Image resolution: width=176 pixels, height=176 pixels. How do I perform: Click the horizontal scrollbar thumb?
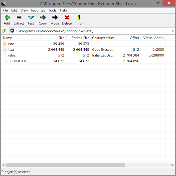tap(65, 165)
